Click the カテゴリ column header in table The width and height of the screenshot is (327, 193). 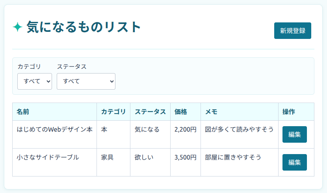pos(113,112)
